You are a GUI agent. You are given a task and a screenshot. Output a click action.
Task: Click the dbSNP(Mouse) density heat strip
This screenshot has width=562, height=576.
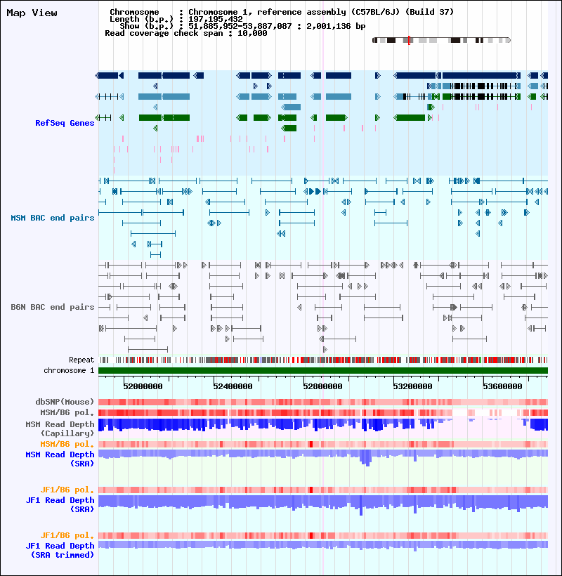(323, 402)
